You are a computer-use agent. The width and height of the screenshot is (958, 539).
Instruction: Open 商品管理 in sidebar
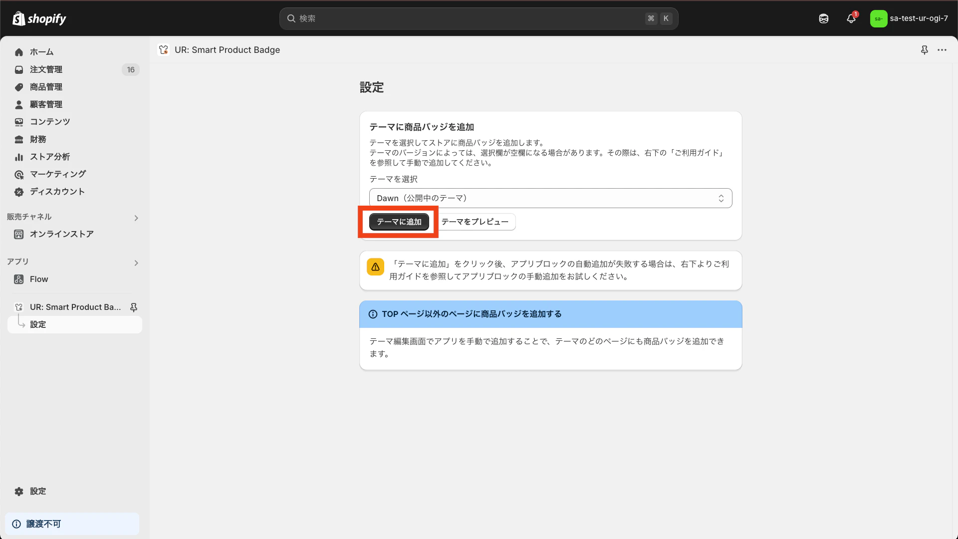click(75, 87)
